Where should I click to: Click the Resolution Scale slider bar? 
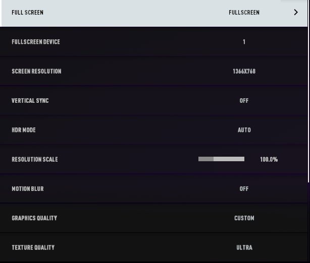click(221, 159)
